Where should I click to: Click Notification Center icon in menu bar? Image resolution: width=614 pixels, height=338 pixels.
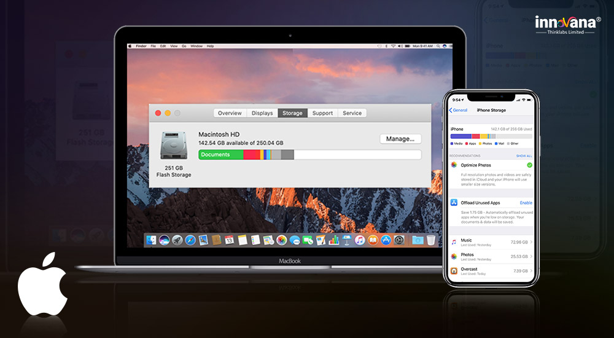(451, 46)
